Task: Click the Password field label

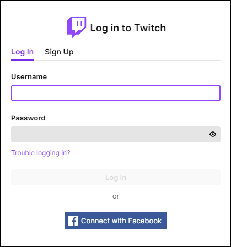Action: point(28,118)
